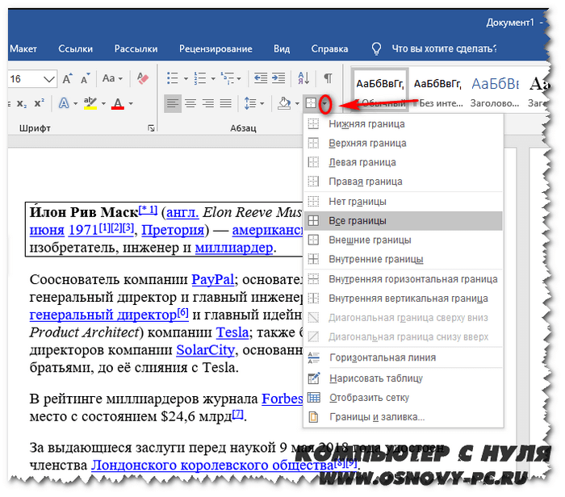565x497 pixels.
Task: Click the Increase Font Size icon
Action: (67, 78)
